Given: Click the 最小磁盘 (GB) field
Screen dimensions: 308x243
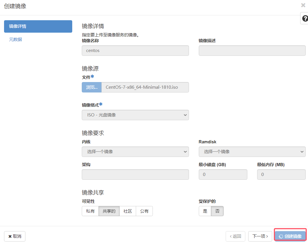Looking at the screenshot, I should coord(223,175).
